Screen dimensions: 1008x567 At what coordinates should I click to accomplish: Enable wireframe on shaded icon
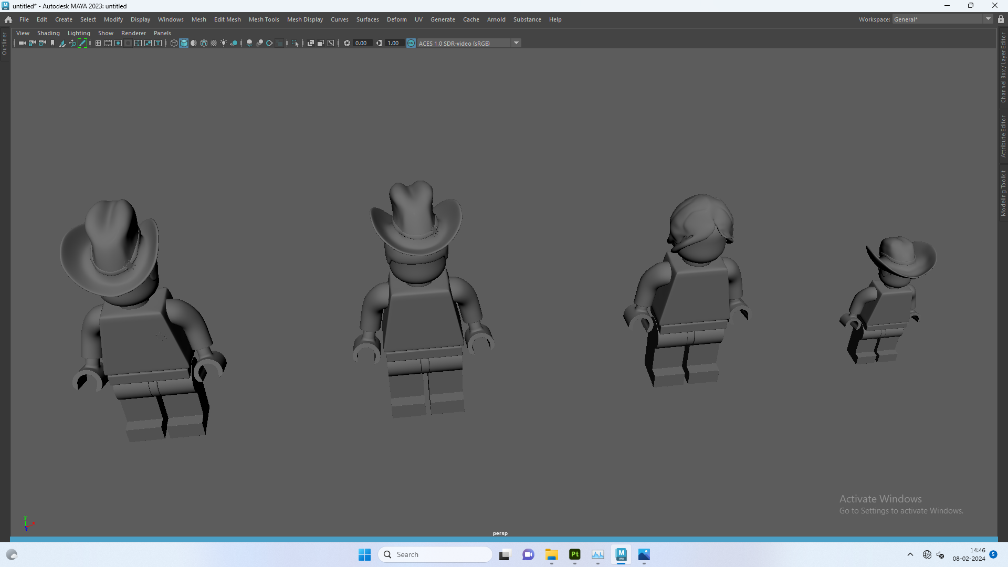pyautogui.click(x=204, y=43)
